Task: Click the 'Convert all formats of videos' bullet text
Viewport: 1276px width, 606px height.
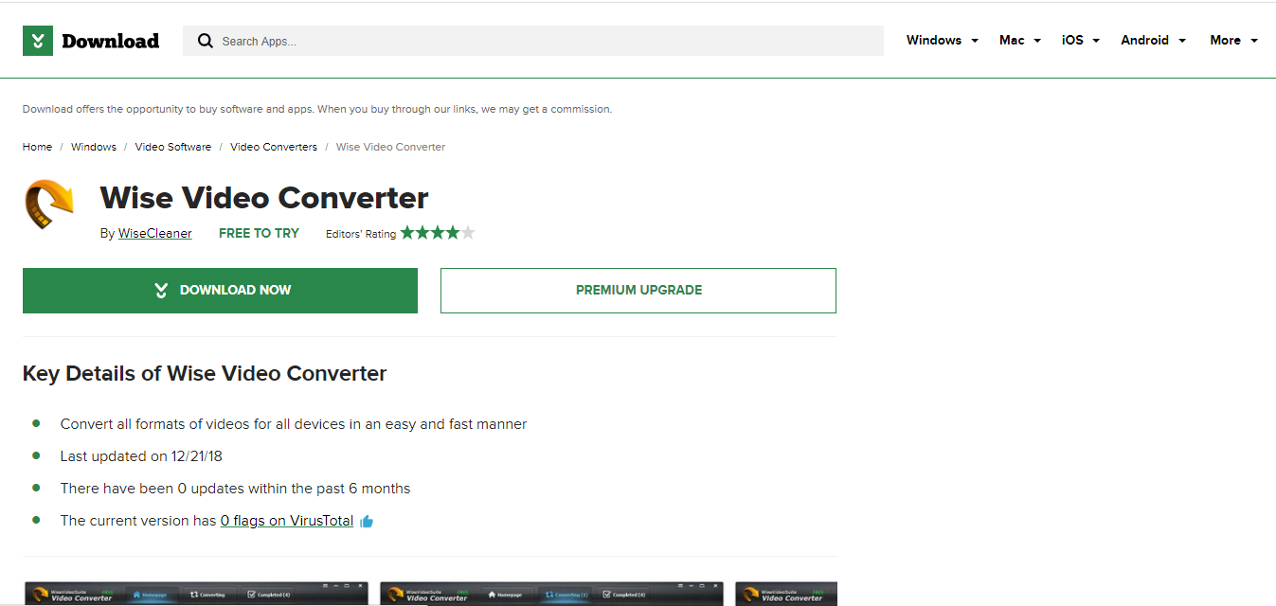Action: [x=294, y=424]
